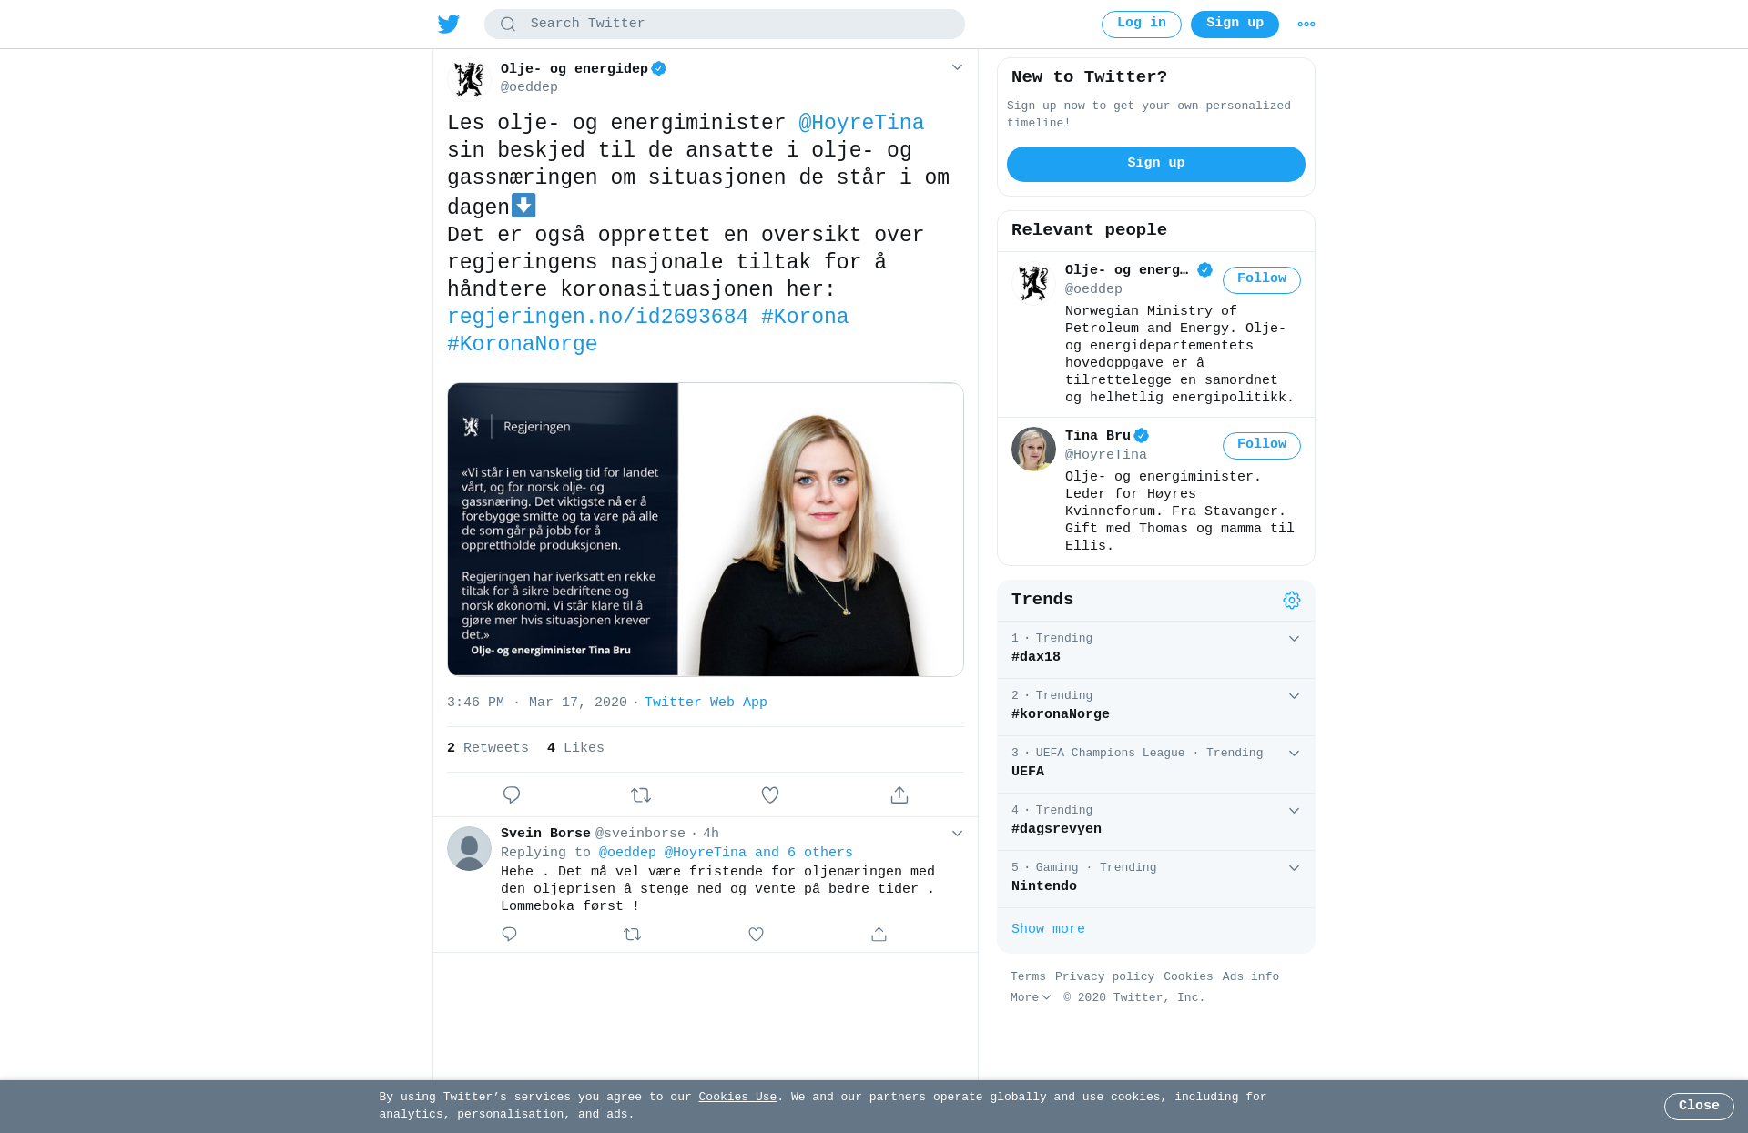The width and height of the screenshot is (1748, 1133).
Task: Click the Log in button
Action: (x=1142, y=25)
